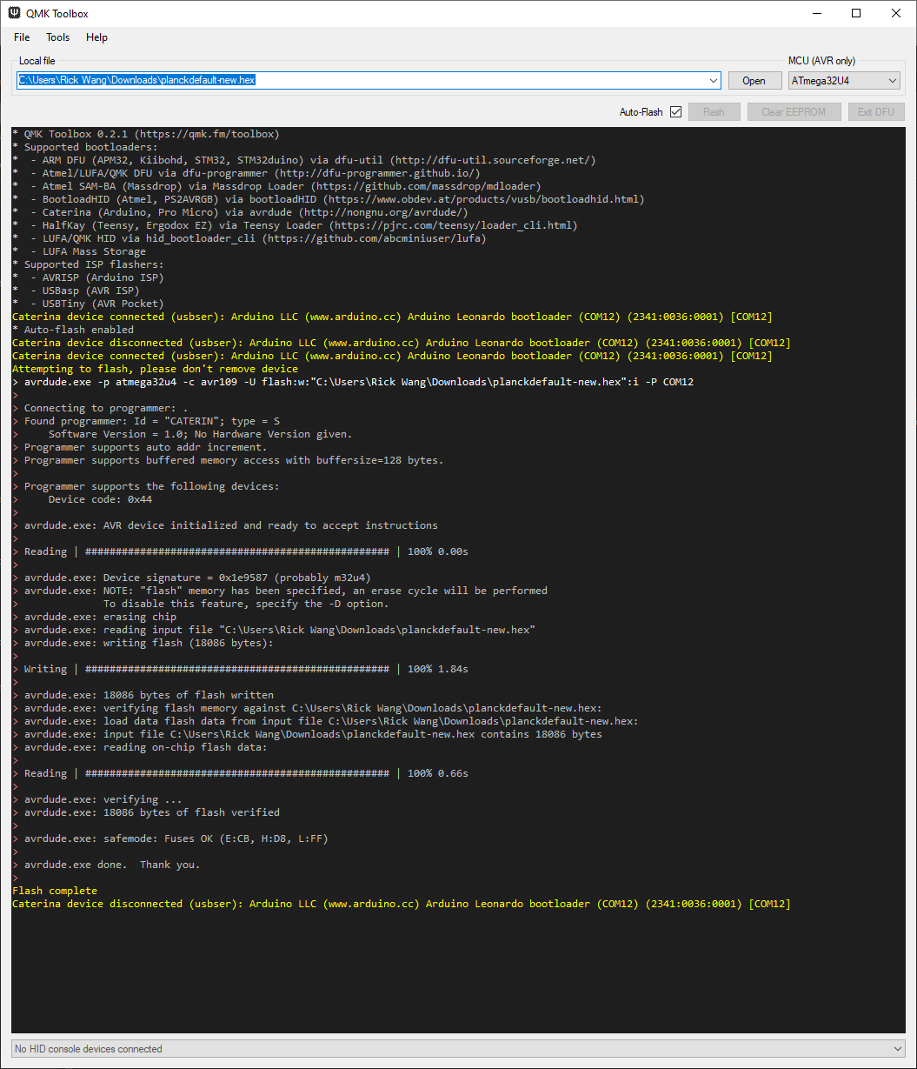This screenshot has width=917, height=1069.
Task: Expand the local file history dropdown
Action: (714, 79)
